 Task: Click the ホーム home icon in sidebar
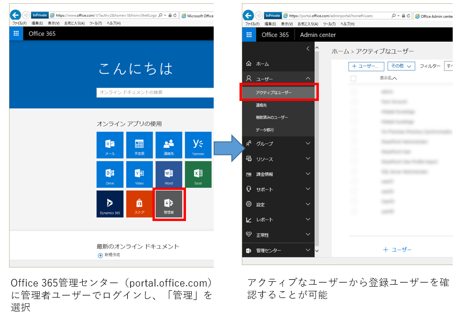pos(249,63)
